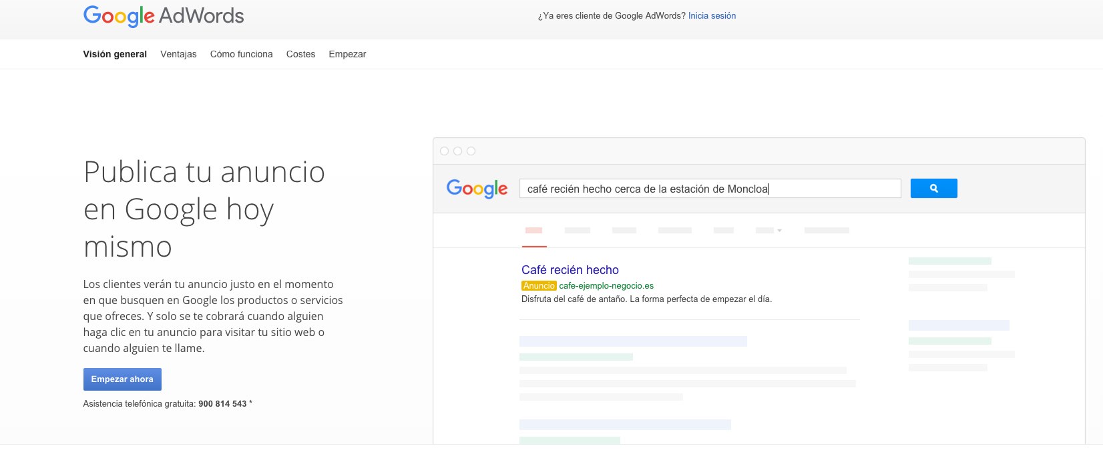This screenshot has height=474, width=1103.
Task: Click the blue magnifier search button
Action: click(x=933, y=189)
